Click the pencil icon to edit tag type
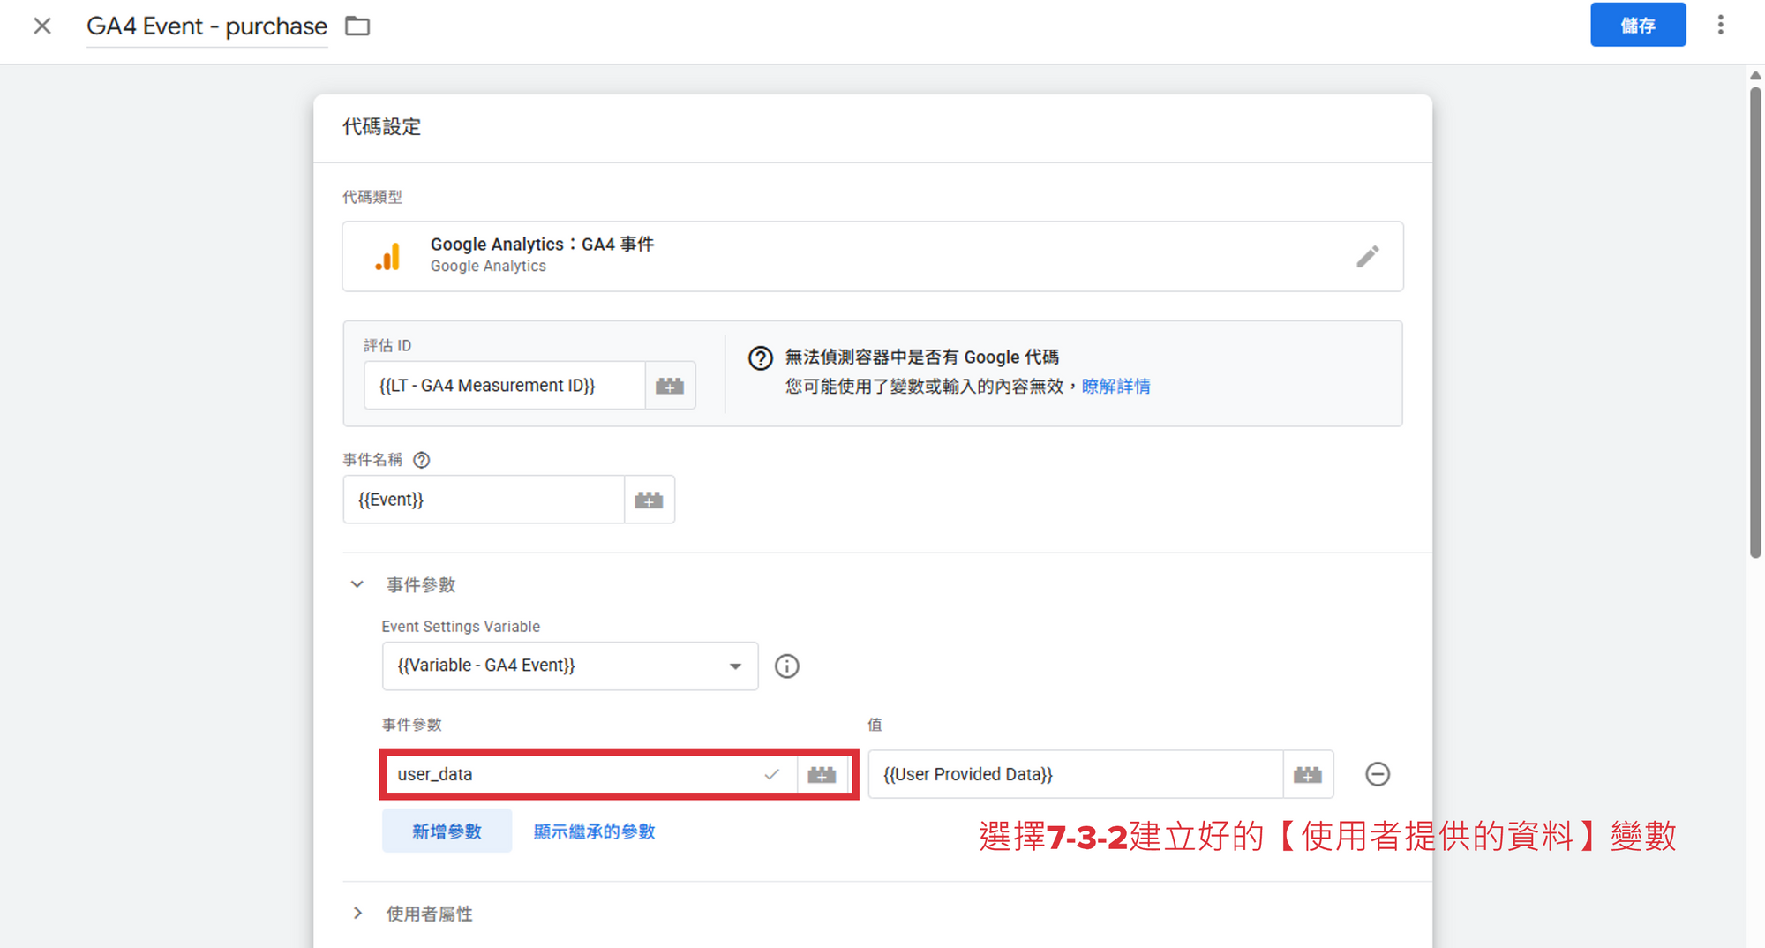The height and width of the screenshot is (948, 1765). point(1367,257)
